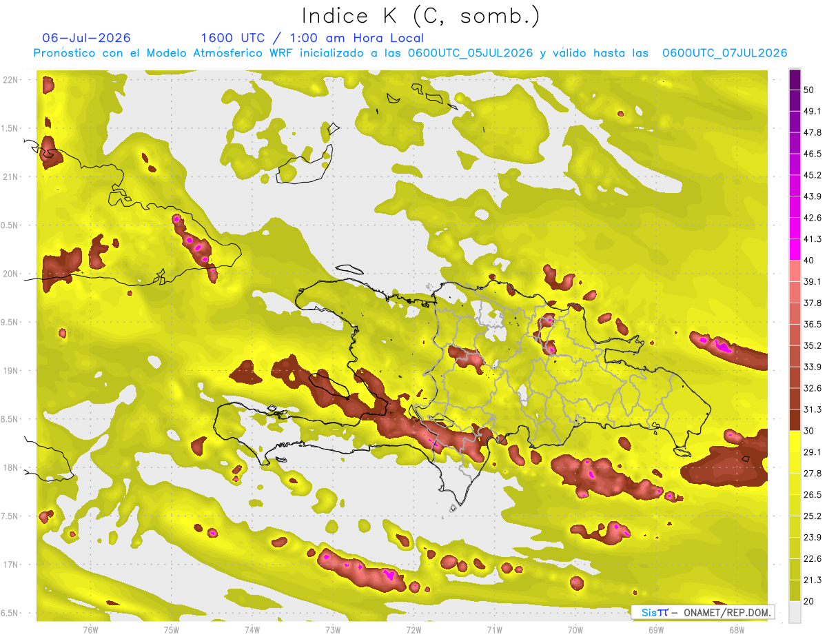Viewport: 827px width, 639px height.
Task: Click the '68W' longitude label
Action: pos(737,629)
